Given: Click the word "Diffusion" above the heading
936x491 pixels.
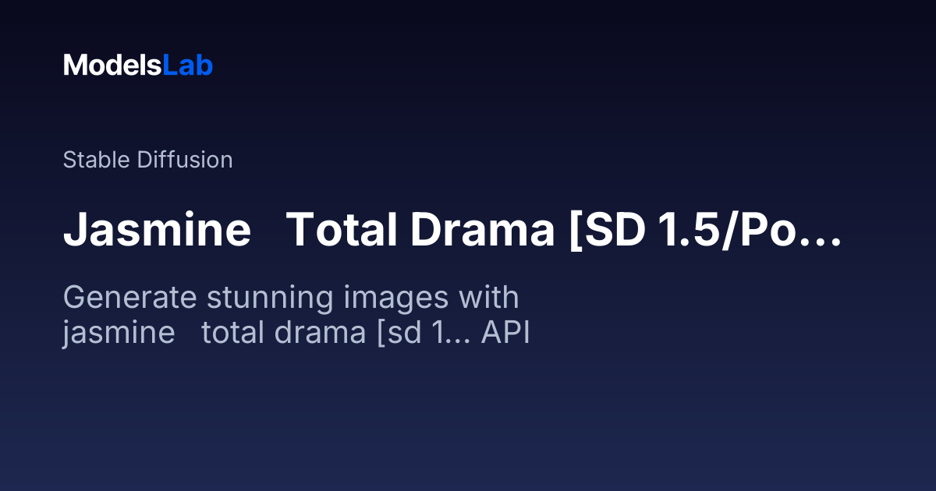Looking at the screenshot, I should point(185,160).
